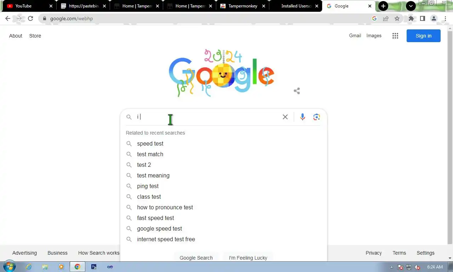Viewport: 453px width, 272px height.
Task: Open the Advertising footer link
Action: [x=24, y=253]
